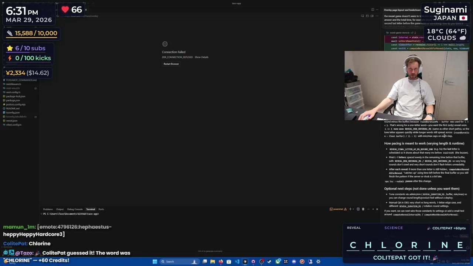Open next.config.ts file
473x266 pixels.
[x=13, y=92]
